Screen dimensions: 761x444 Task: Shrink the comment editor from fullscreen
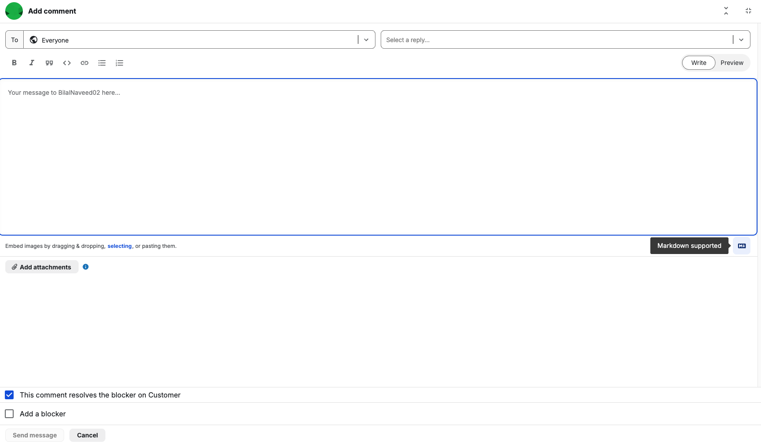point(748,11)
